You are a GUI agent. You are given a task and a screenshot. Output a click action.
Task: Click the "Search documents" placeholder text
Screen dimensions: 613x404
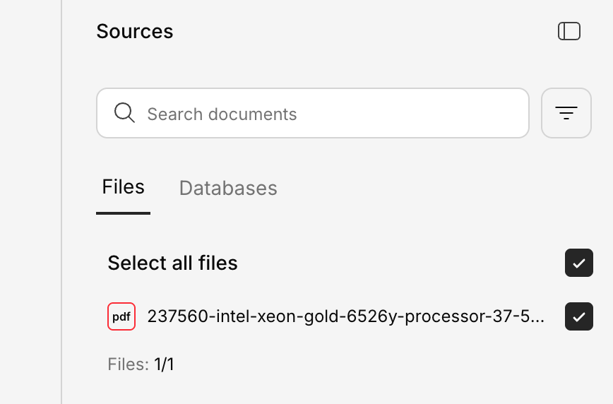[x=222, y=114]
